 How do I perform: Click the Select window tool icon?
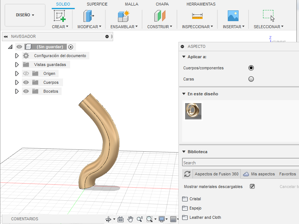(x=269, y=16)
